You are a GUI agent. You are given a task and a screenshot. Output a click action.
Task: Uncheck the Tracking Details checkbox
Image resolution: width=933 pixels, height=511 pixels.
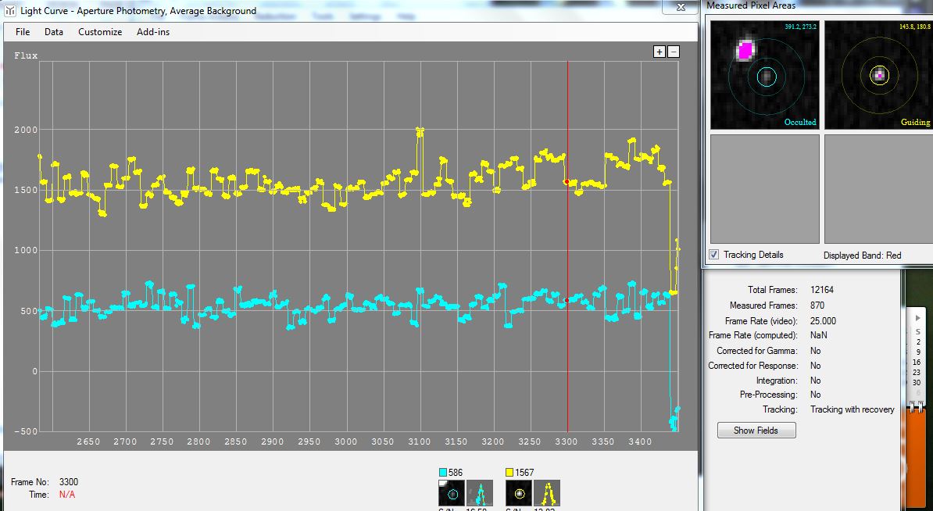713,255
